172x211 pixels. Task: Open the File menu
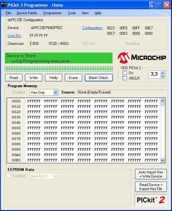point(8,13)
